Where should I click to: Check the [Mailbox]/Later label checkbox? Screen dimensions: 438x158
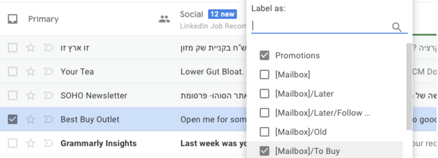point(264,94)
